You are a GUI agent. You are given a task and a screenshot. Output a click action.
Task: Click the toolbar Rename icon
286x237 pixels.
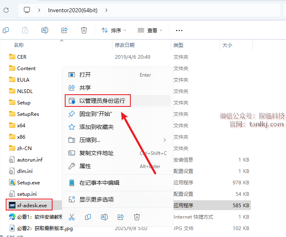coord(45,30)
